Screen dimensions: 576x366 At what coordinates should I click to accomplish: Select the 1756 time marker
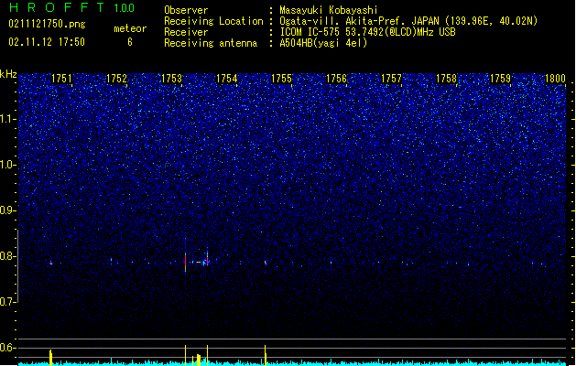pyautogui.click(x=336, y=79)
